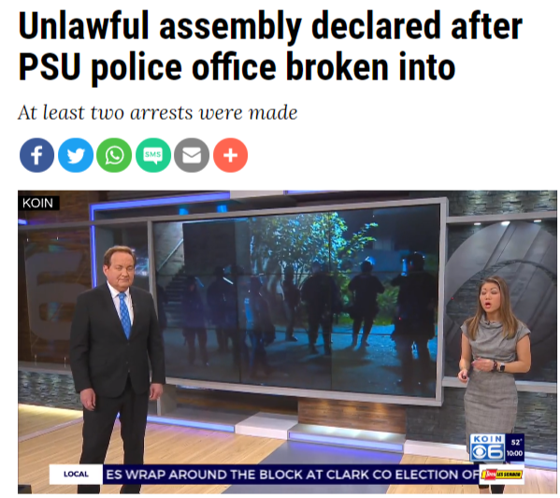Share via the WhatsApp icon
Image resolution: width=560 pixels, height=498 pixels.
114,155
